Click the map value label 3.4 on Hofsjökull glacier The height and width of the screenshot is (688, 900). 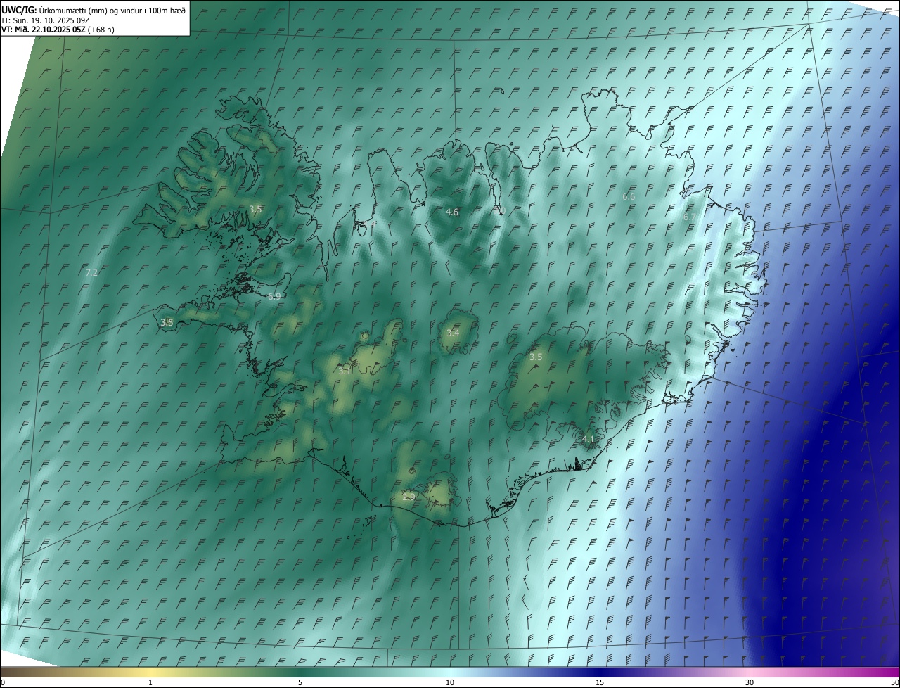pos(453,333)
